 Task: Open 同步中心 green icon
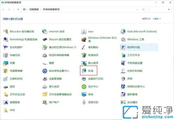(84, 87)
